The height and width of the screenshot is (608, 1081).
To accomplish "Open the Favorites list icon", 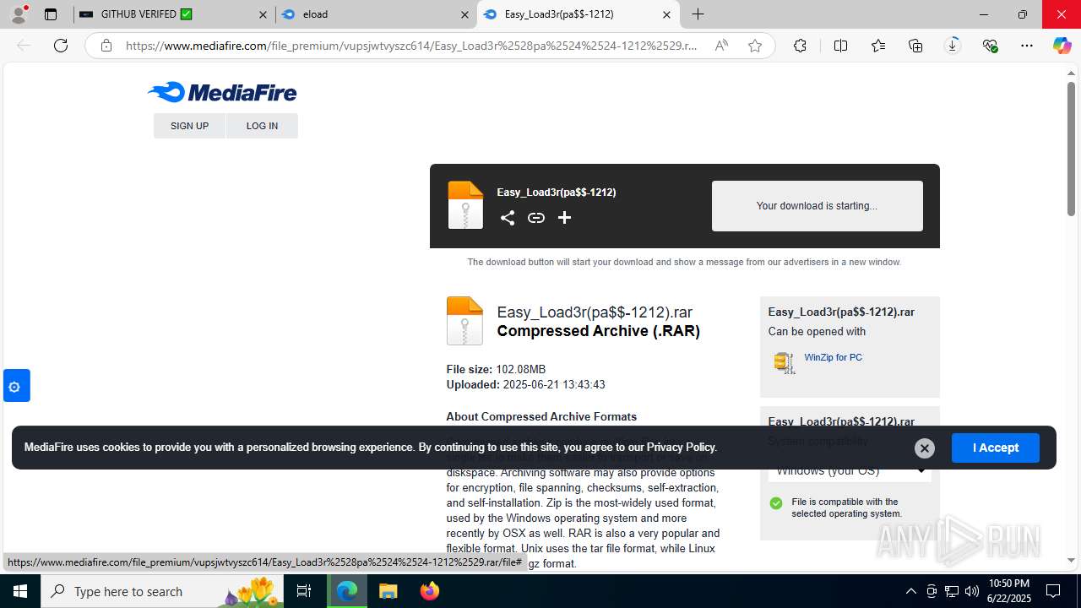I will pyautogui.click(x=878, y=46).
